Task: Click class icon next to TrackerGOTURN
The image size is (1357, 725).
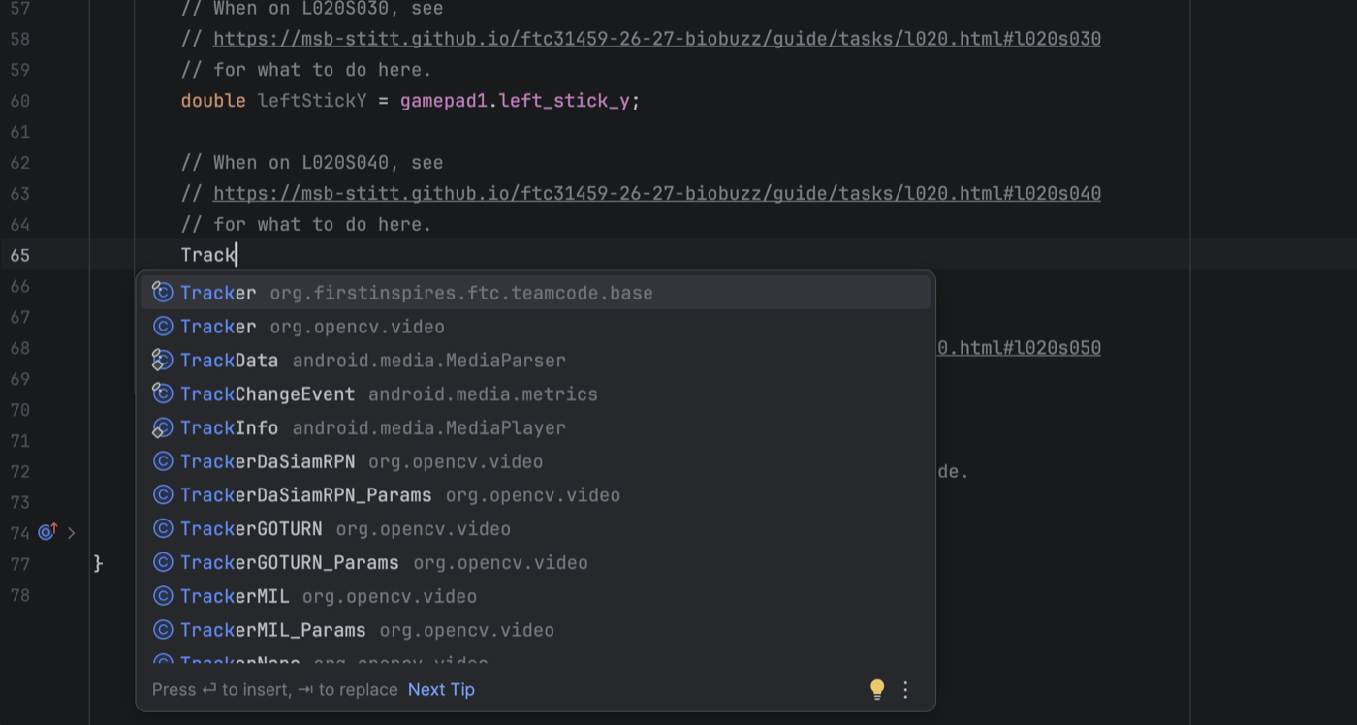Action: [163, 529]
